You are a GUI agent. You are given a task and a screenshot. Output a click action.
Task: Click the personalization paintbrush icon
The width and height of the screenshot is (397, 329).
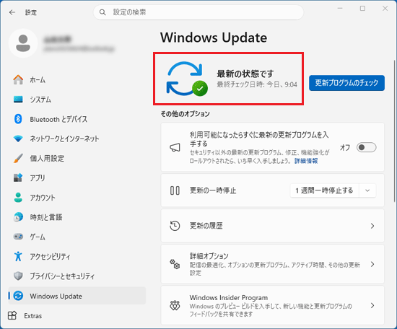tap(18, 158)
